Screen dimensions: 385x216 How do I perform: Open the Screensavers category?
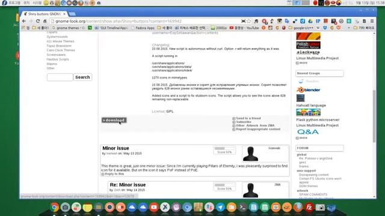point(56,55)
